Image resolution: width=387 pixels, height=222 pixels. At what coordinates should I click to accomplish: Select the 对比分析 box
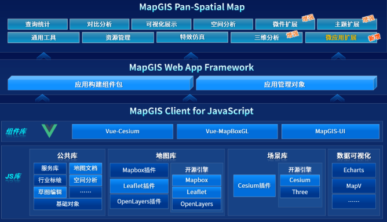pos(100,24)
